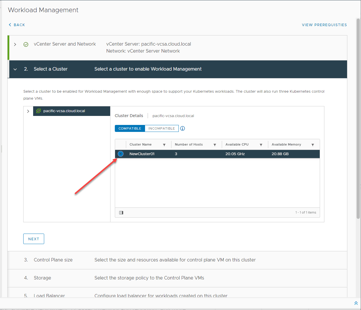Expand the pacific-vcsa.cloud.local tree node

28,111
